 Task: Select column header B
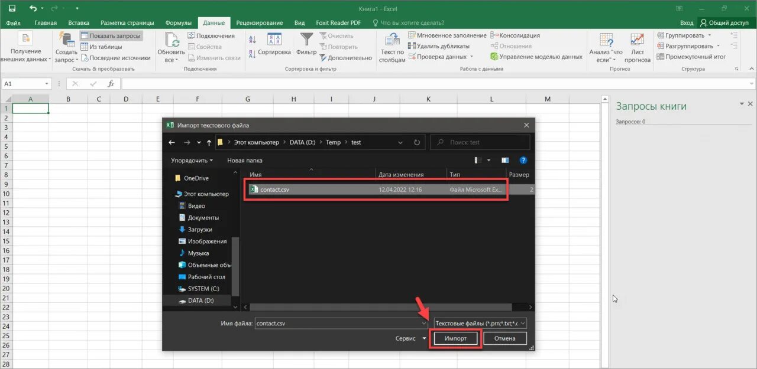(x=68, y=99)
